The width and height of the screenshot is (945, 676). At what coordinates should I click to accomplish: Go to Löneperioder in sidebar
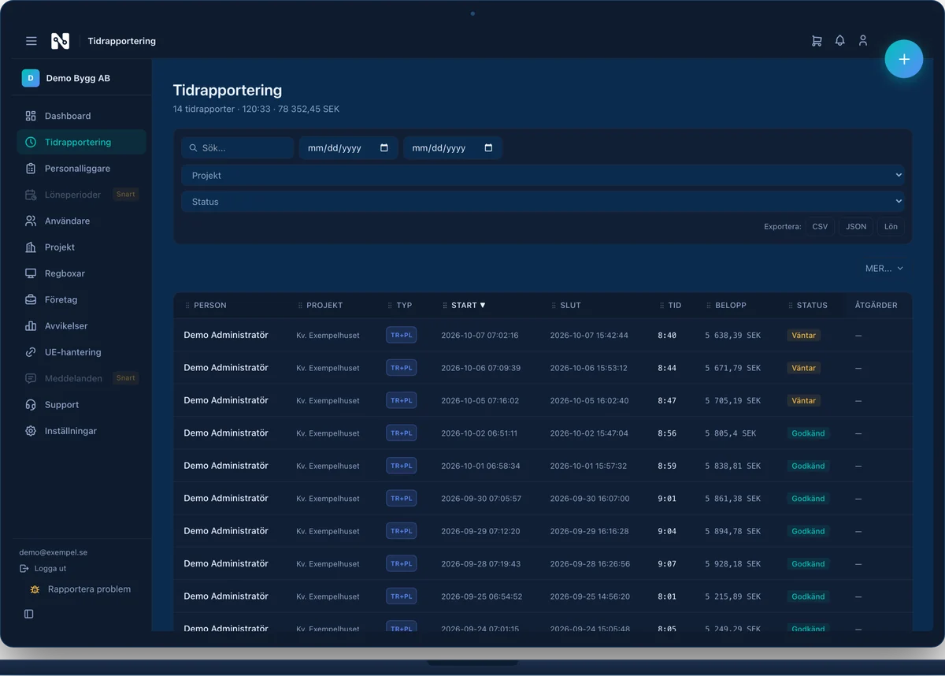coord(81,195)
